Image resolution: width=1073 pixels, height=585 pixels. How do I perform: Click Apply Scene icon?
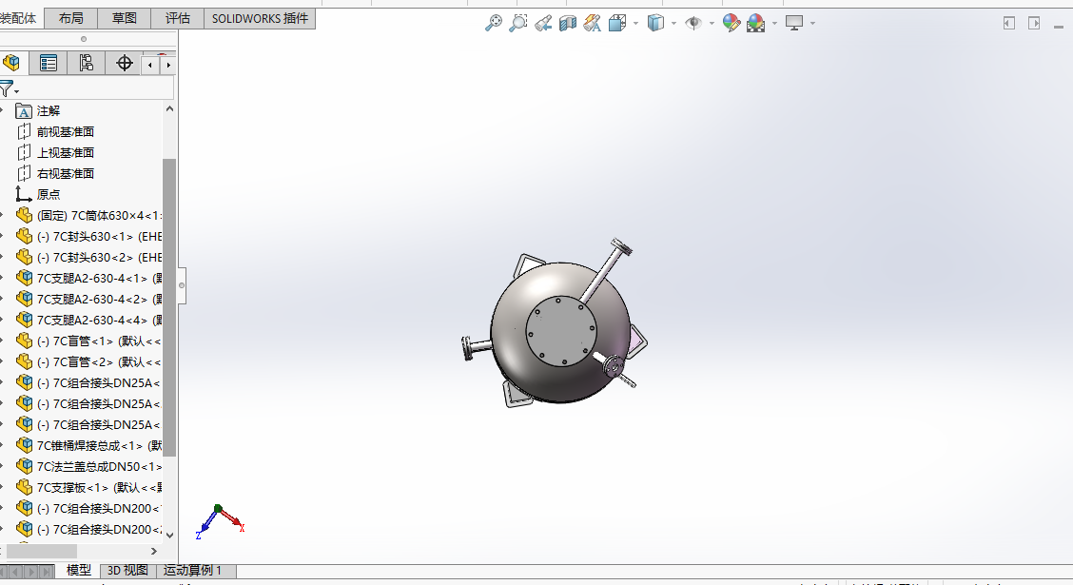[755, 23]
